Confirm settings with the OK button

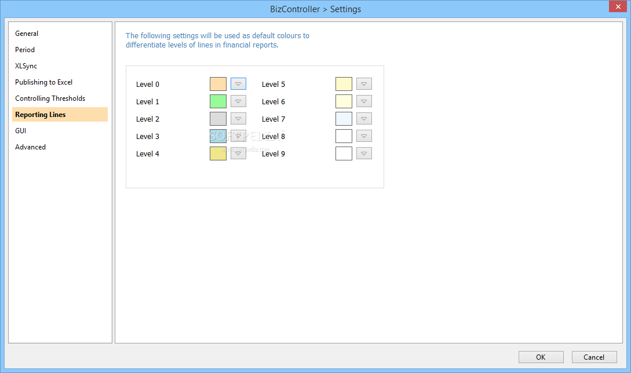click(541, 357)
